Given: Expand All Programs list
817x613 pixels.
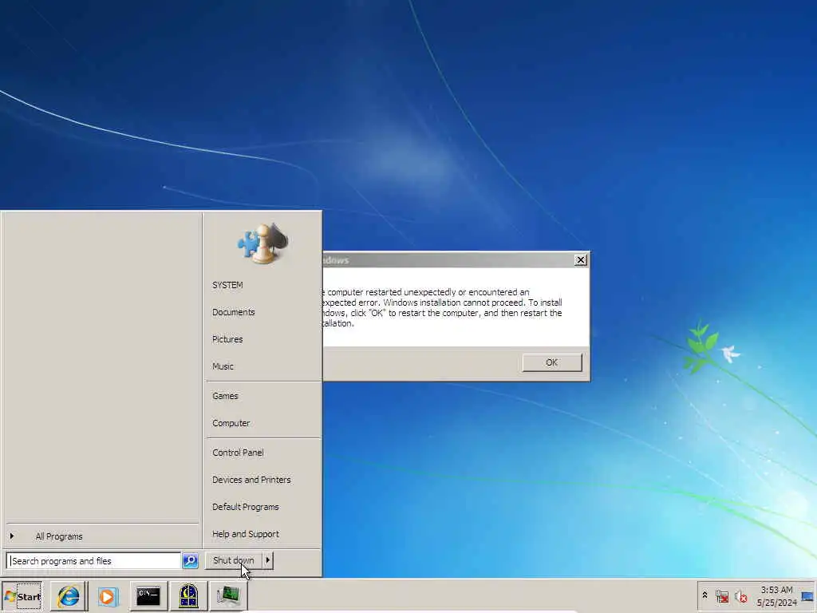Looking at the screenshot, I should coord(102,536).
